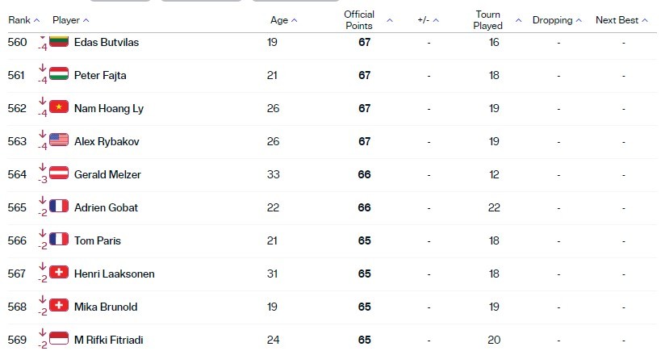Image resolution: width=661 pixels, height=351 pixels.
Task: Click the Player column header
Action: point(65,20)
